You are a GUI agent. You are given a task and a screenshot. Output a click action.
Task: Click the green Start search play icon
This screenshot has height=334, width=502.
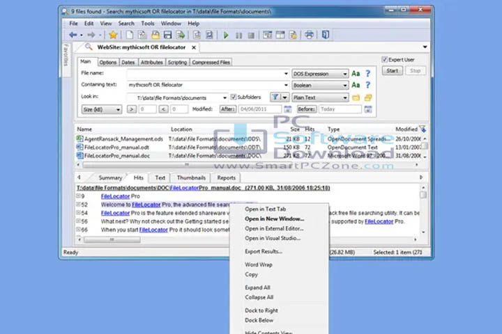pyautogui.click(x=226, y=35)
